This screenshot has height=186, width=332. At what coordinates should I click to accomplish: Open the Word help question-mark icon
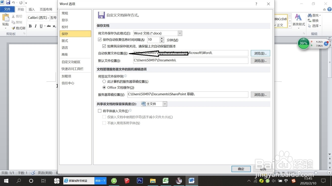pyautogui.click(x=329, y=9)
